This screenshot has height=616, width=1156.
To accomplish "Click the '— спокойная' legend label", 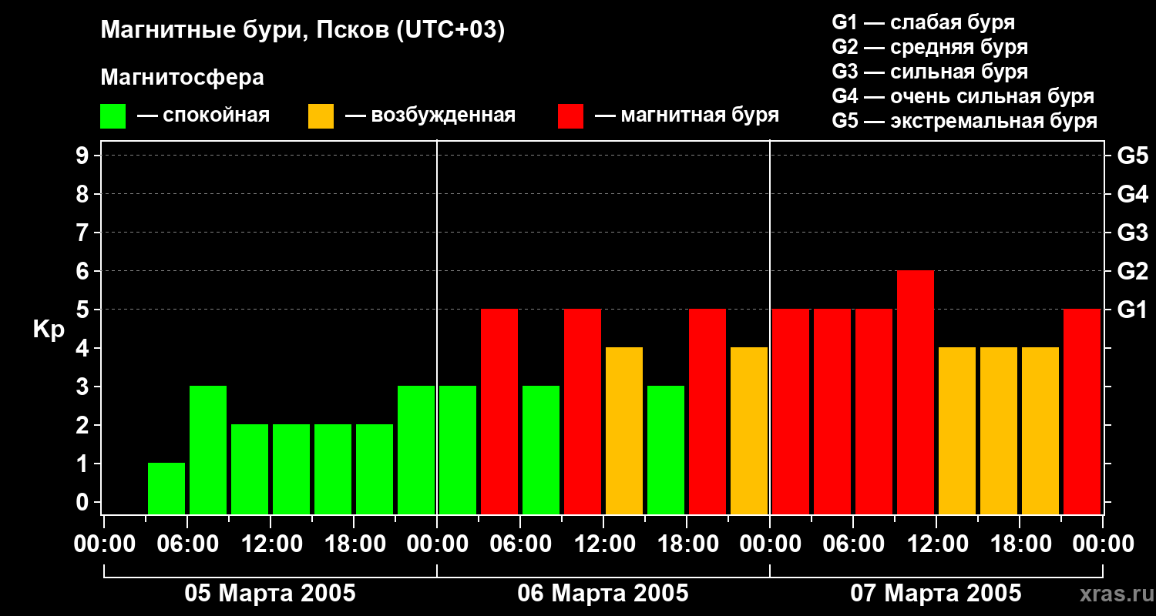I will coord(203,115).
